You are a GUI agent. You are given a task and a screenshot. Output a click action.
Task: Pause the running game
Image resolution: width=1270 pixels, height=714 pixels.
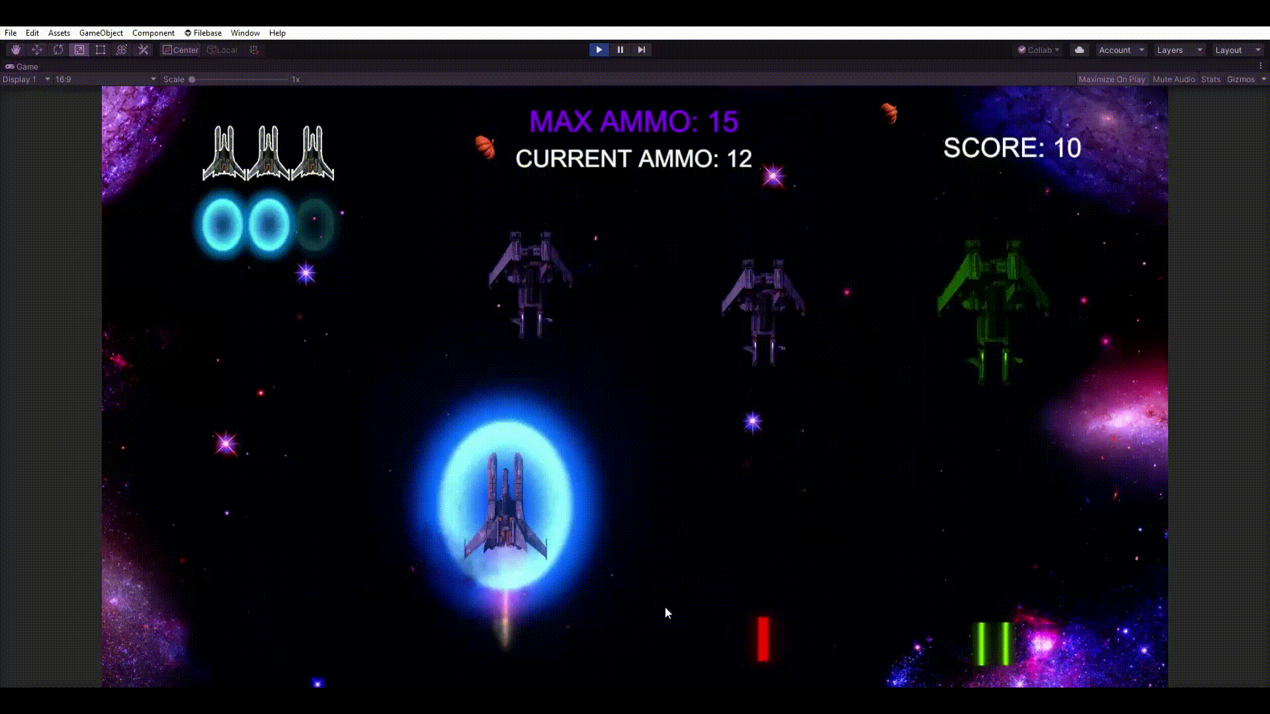pos(620,50)
